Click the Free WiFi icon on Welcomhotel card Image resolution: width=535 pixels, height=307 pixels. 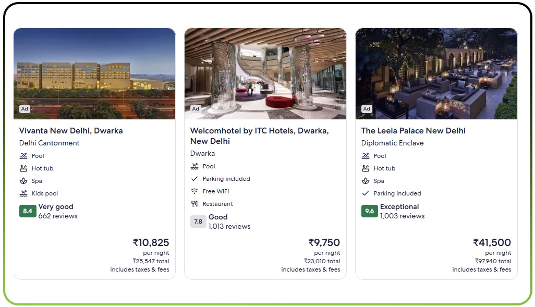tap(193, 191)
